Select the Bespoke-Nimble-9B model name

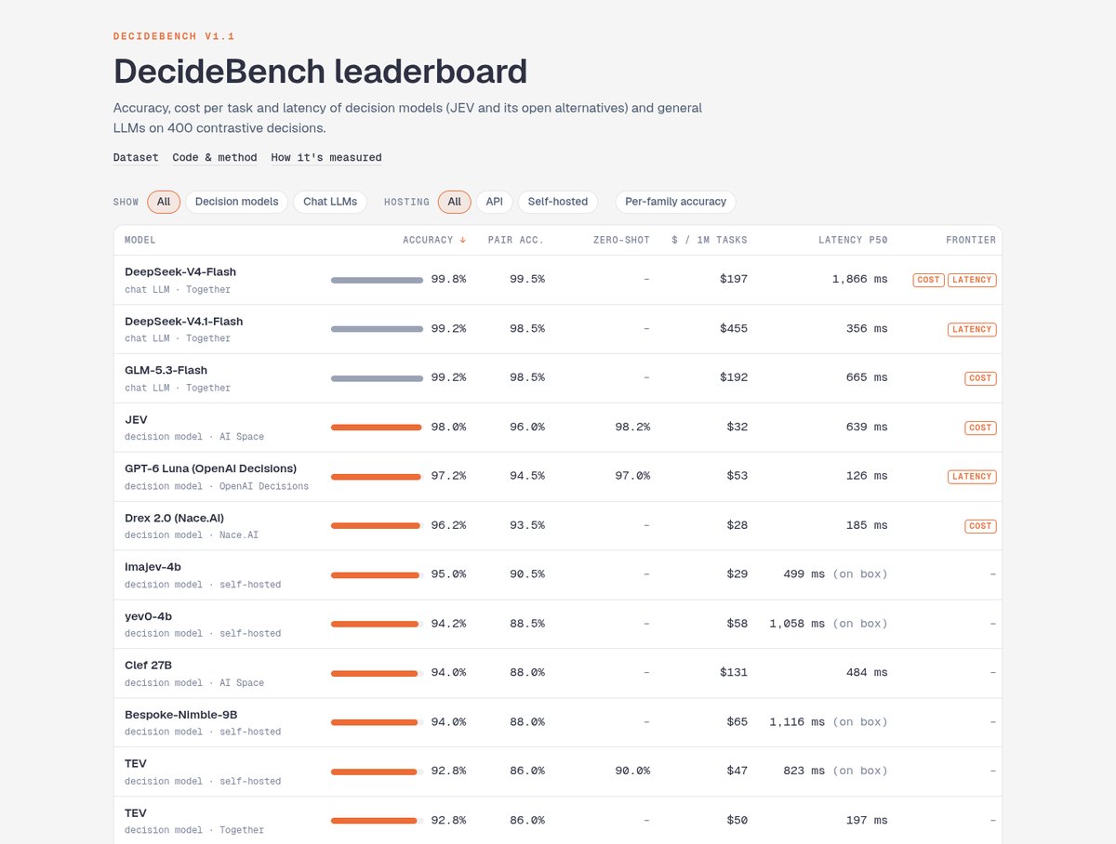point(181,715)
